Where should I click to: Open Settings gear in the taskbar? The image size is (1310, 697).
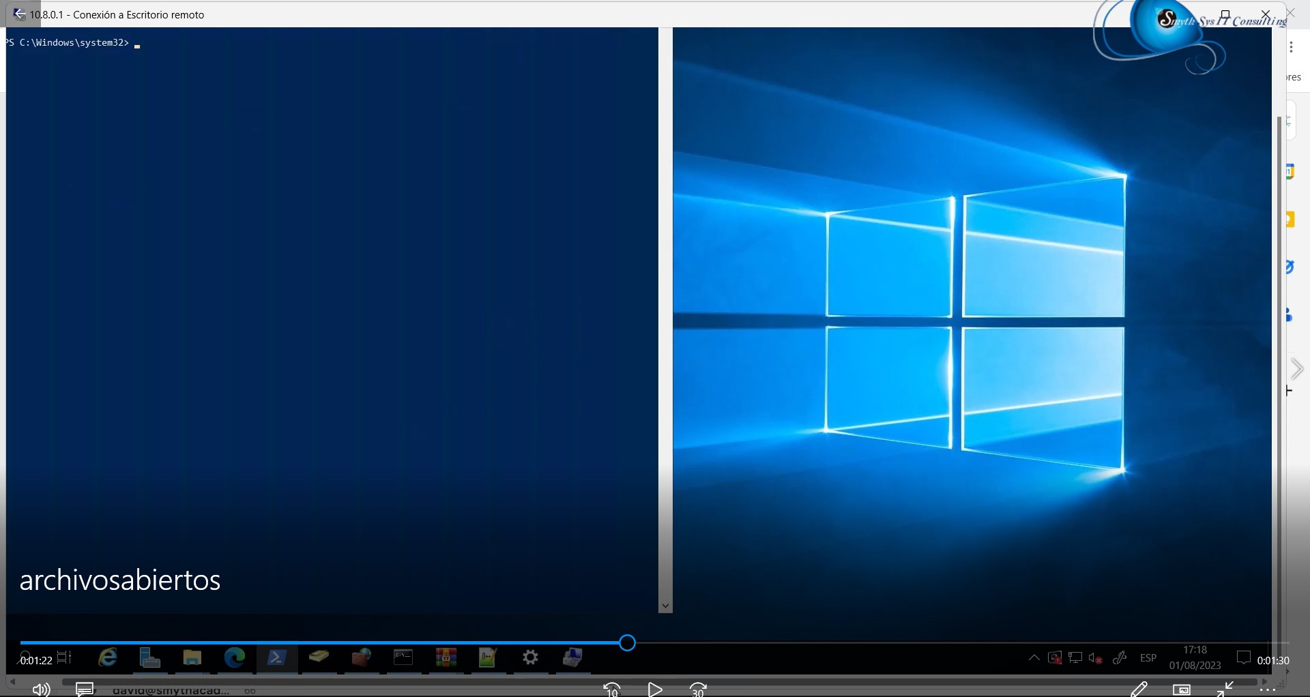[x=530, y=657]
